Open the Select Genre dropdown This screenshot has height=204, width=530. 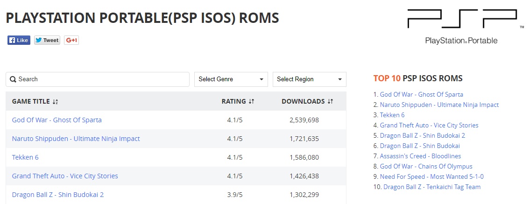(231, 79)
